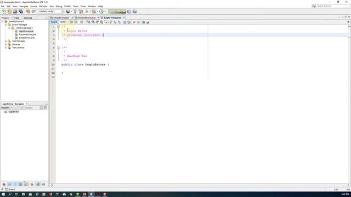Toggle Rectangular Selection in editor toolbar

106,22
